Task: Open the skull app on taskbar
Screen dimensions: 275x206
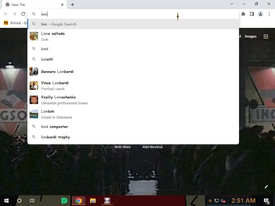Action: tap(107, 201)
